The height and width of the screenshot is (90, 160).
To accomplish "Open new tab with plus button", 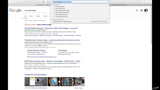I will (151, 5).
